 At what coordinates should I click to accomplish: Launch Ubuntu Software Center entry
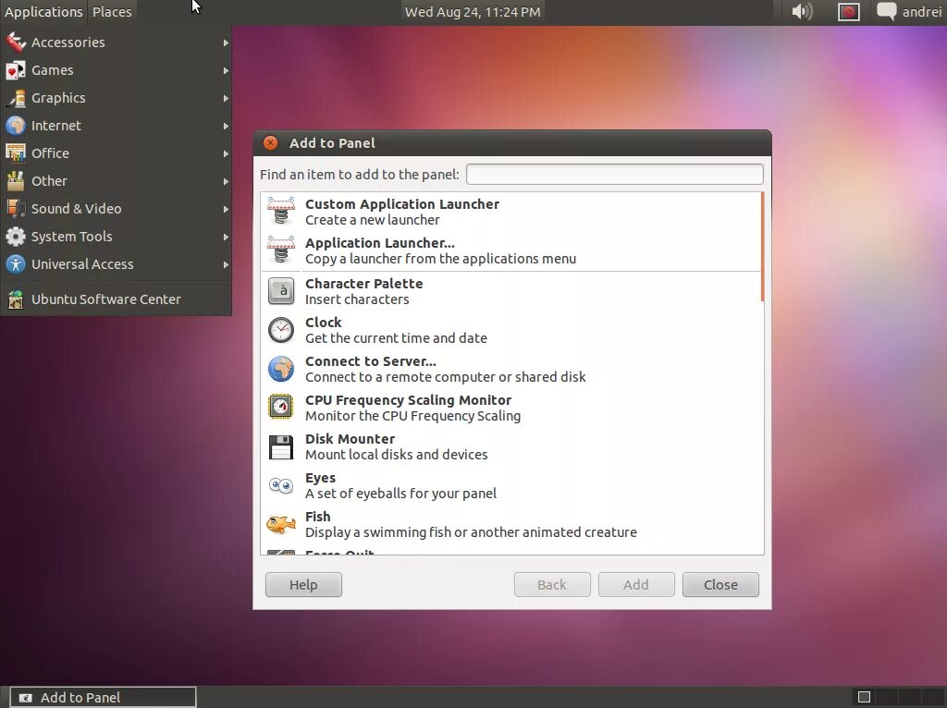(116, 299)
